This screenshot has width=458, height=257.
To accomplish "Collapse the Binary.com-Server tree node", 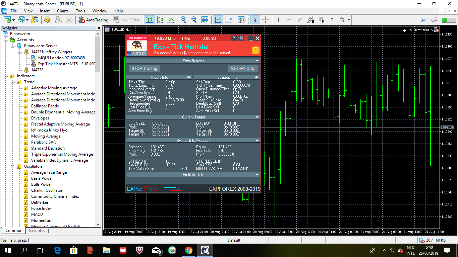I will coord(12,46).
